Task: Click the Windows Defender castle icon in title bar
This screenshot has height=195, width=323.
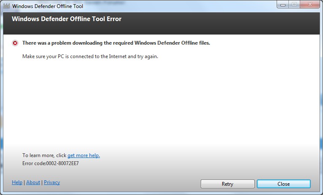Action: point(6,6)
